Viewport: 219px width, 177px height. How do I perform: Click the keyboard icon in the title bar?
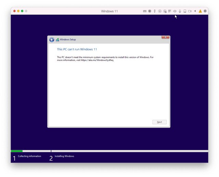point(145,11)
